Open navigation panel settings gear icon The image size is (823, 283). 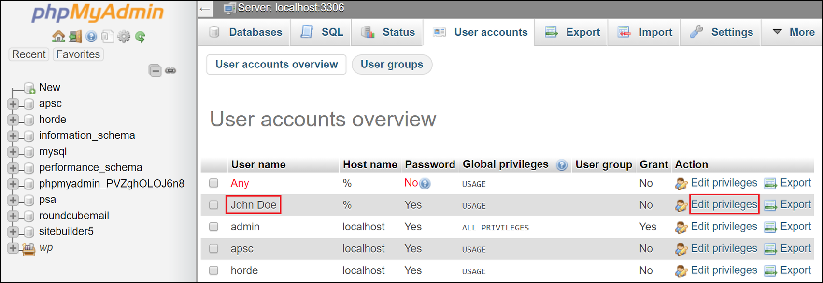pyautogui.click(x=124, y=37)
